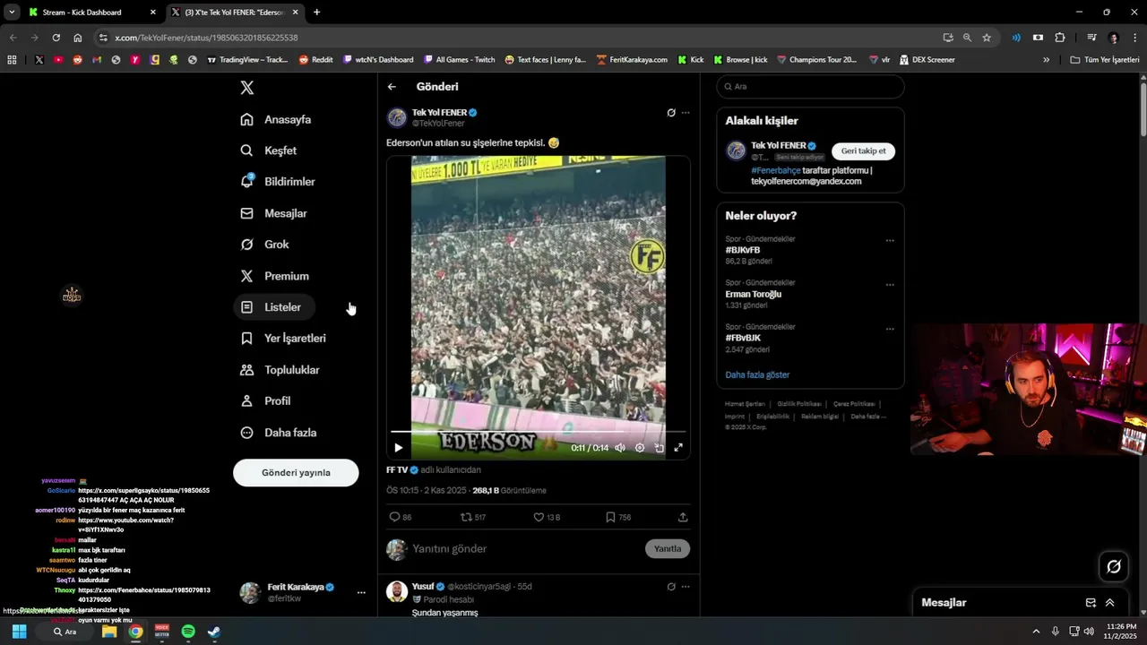Viewport: 1147px width, 645px height.
Task: Open options for #BJKvFB trend
Action: 890,240
